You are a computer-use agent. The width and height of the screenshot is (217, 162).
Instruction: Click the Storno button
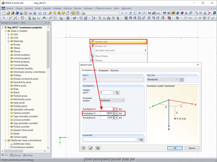[192, 148]
